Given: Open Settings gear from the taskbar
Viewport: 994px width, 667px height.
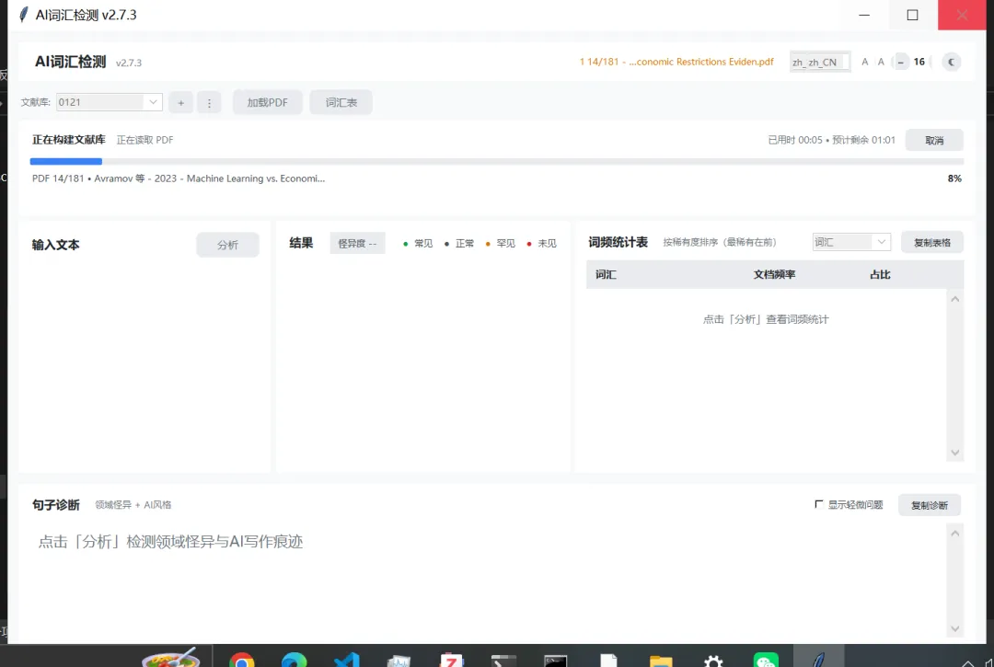Looking at the screenshot, I should (713, 661).
